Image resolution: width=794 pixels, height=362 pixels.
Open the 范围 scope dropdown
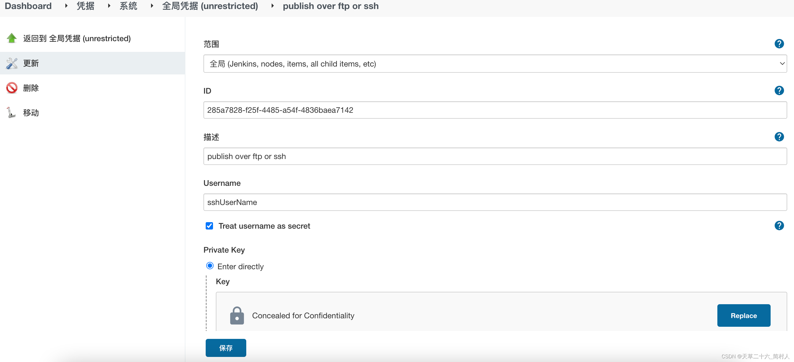click(x=495, y=64)
